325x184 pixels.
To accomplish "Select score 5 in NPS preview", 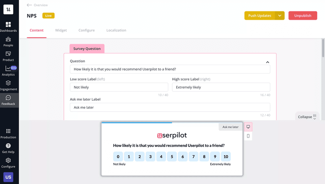I will pyautogui.click(x=172, y=157).
